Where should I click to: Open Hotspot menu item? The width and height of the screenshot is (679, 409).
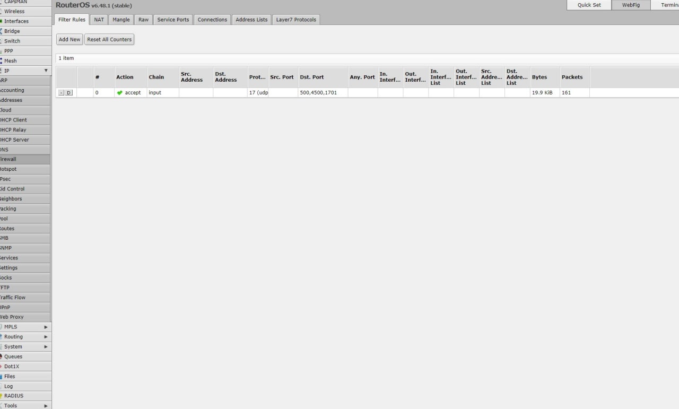tap(25, 169)
